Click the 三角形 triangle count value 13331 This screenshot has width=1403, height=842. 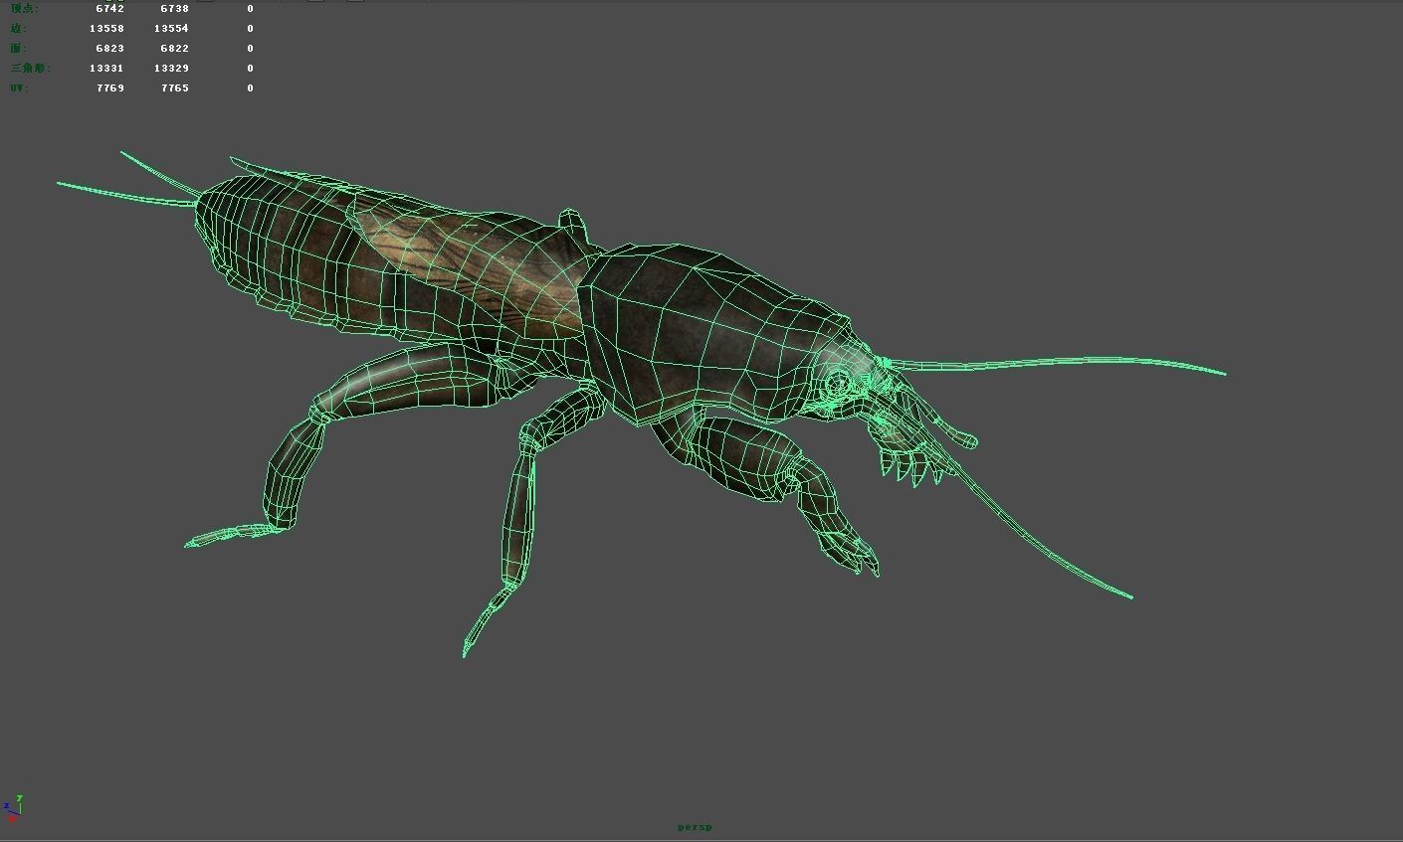(107, 68)
